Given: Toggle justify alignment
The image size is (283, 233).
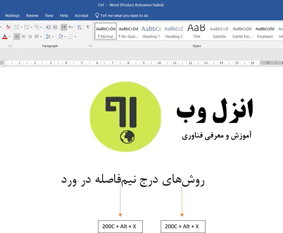Looking at the screenshot, I should point(37,37).
